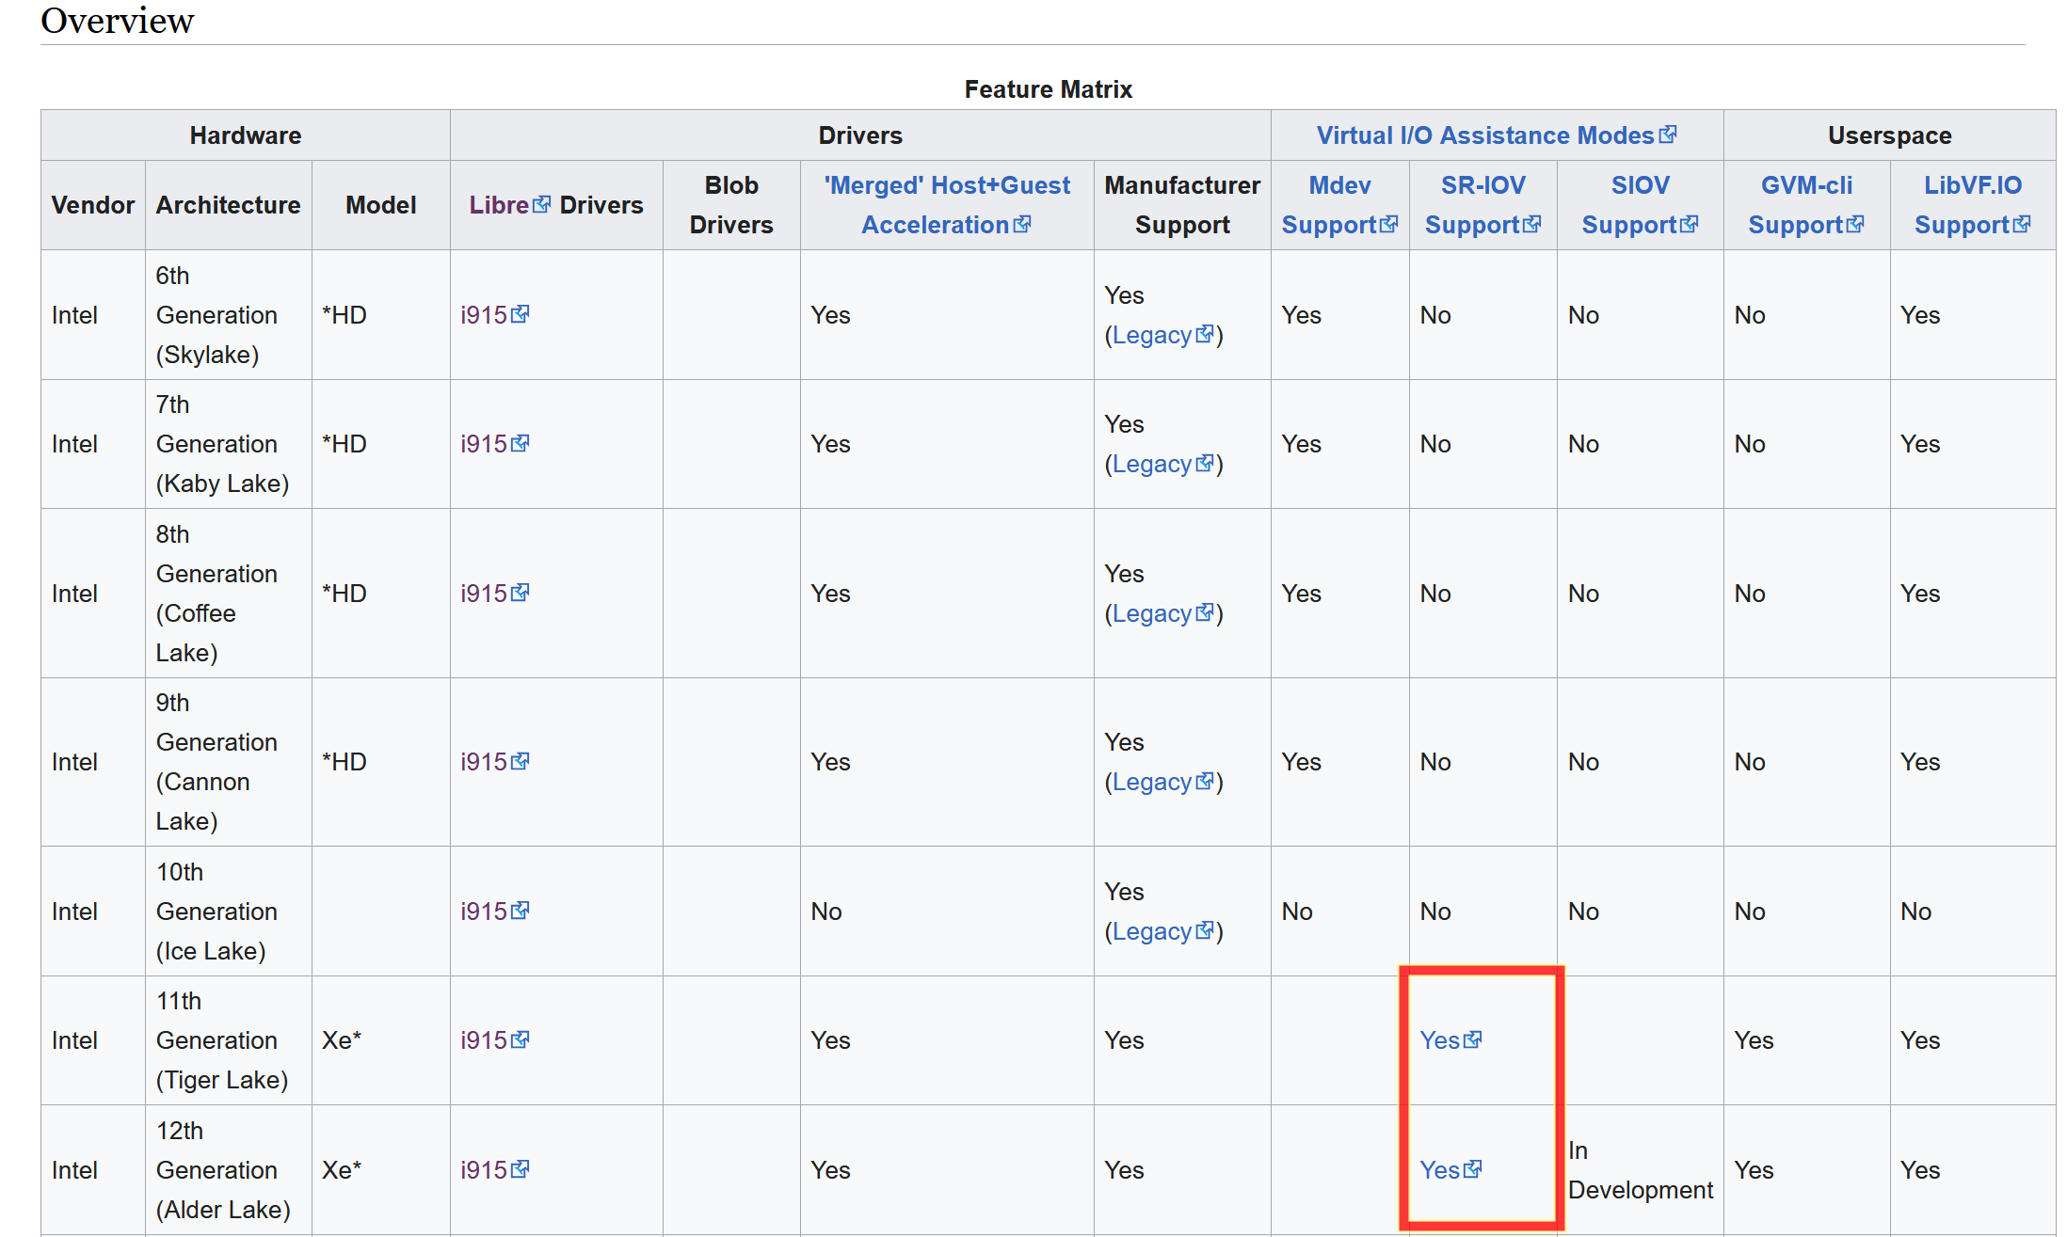This screenshot has width=2067, height=1237.
Task: Click external-link icon next to Libre
Action: pos(541,204)
